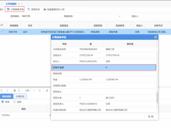Focus the 发起人 input field
Viewport: 171px width, 128px height.
(x=155, y=16)
